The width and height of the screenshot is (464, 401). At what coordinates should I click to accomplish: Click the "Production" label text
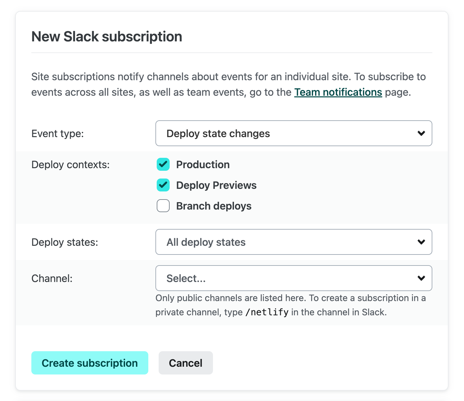[203, 165]
